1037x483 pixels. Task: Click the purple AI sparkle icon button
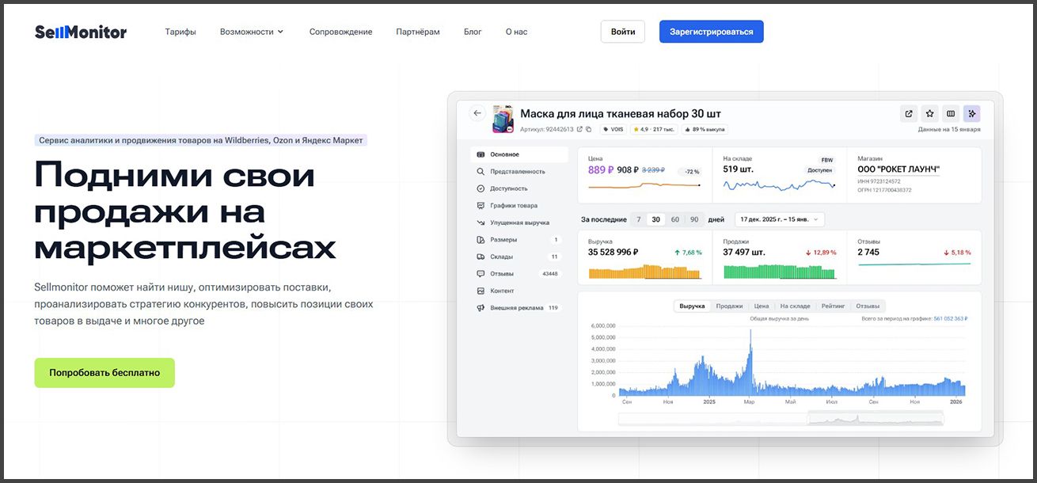972,113
